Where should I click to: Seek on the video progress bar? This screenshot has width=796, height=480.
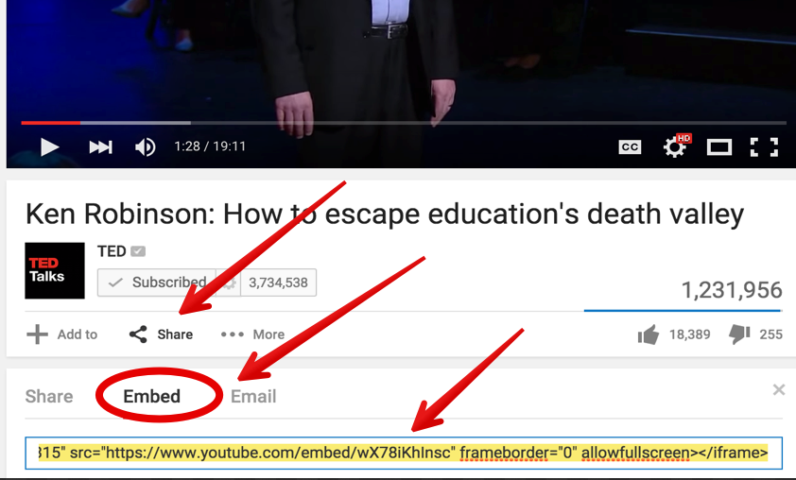pyautogui.click(x=404, y=123)
